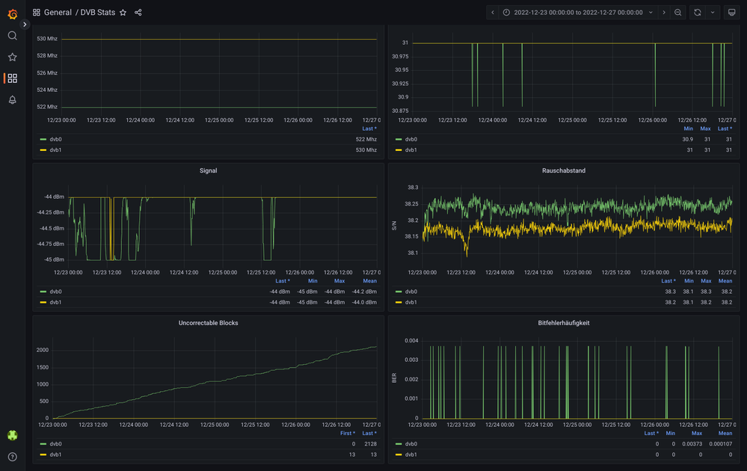Click the Grafana logo in the sidebar
747x471 pixels.
(x=12, y=13)
